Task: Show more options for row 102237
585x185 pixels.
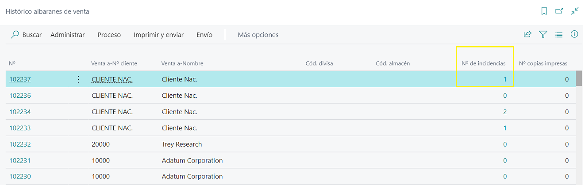Action: [x=79, y=79]
